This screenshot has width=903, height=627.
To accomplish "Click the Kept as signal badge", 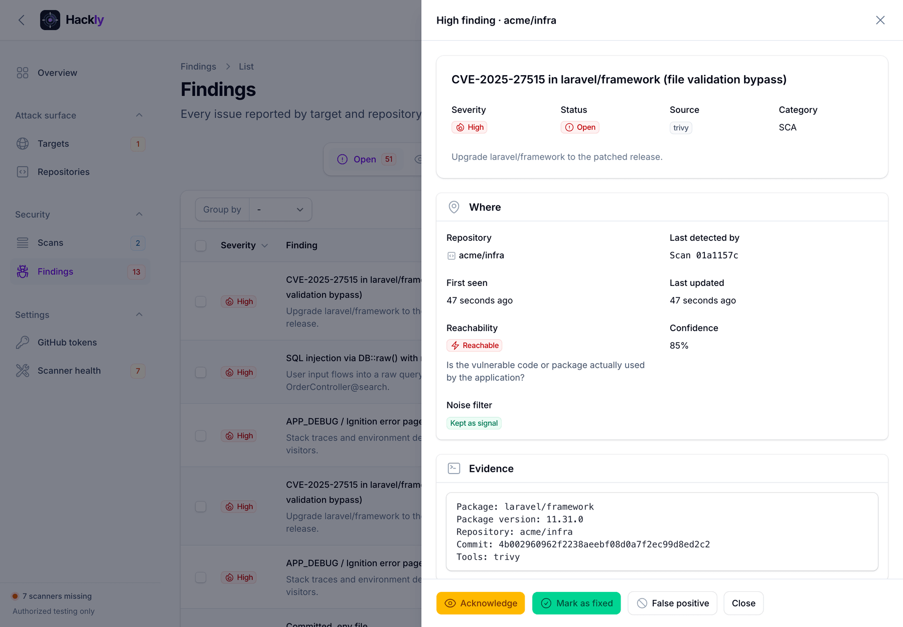I will 474,423.
